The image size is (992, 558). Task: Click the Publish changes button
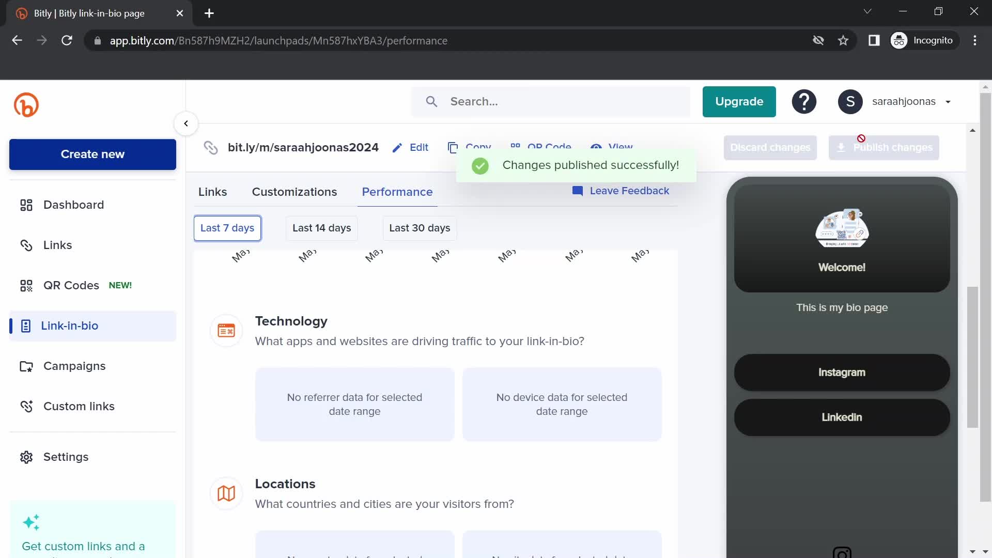tap(884, 148)
